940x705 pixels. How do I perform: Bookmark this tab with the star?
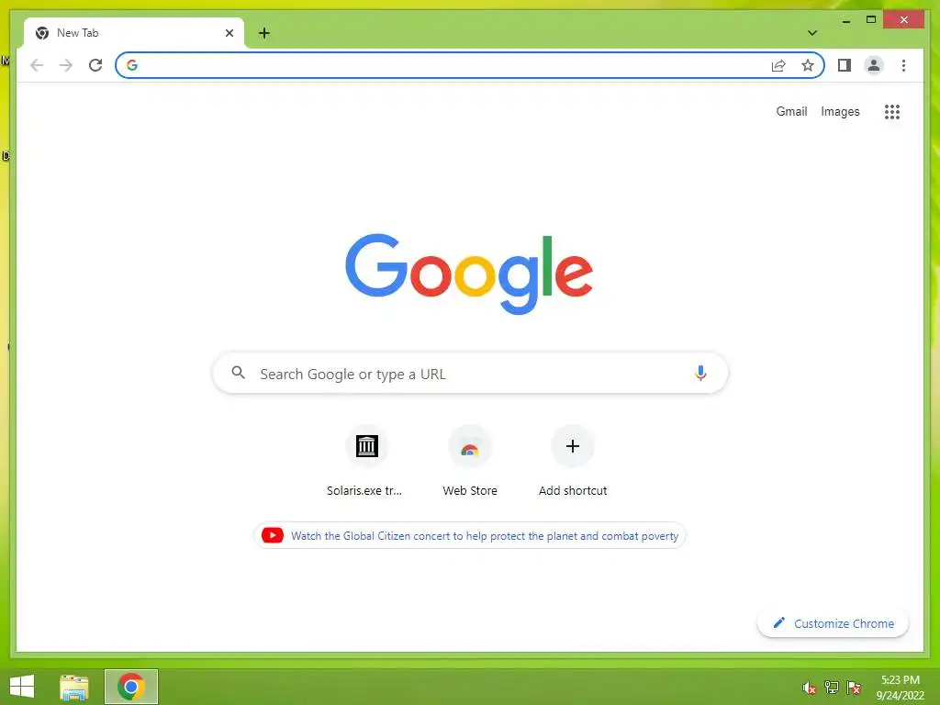point(808,65)
